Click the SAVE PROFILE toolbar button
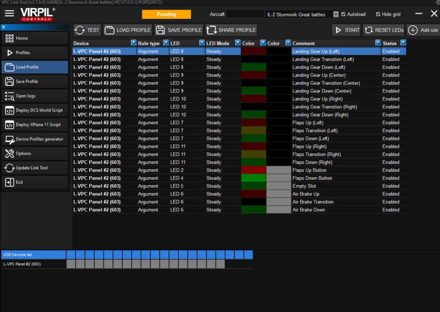This screenshot has width=440, height=312. pos(179,30)
